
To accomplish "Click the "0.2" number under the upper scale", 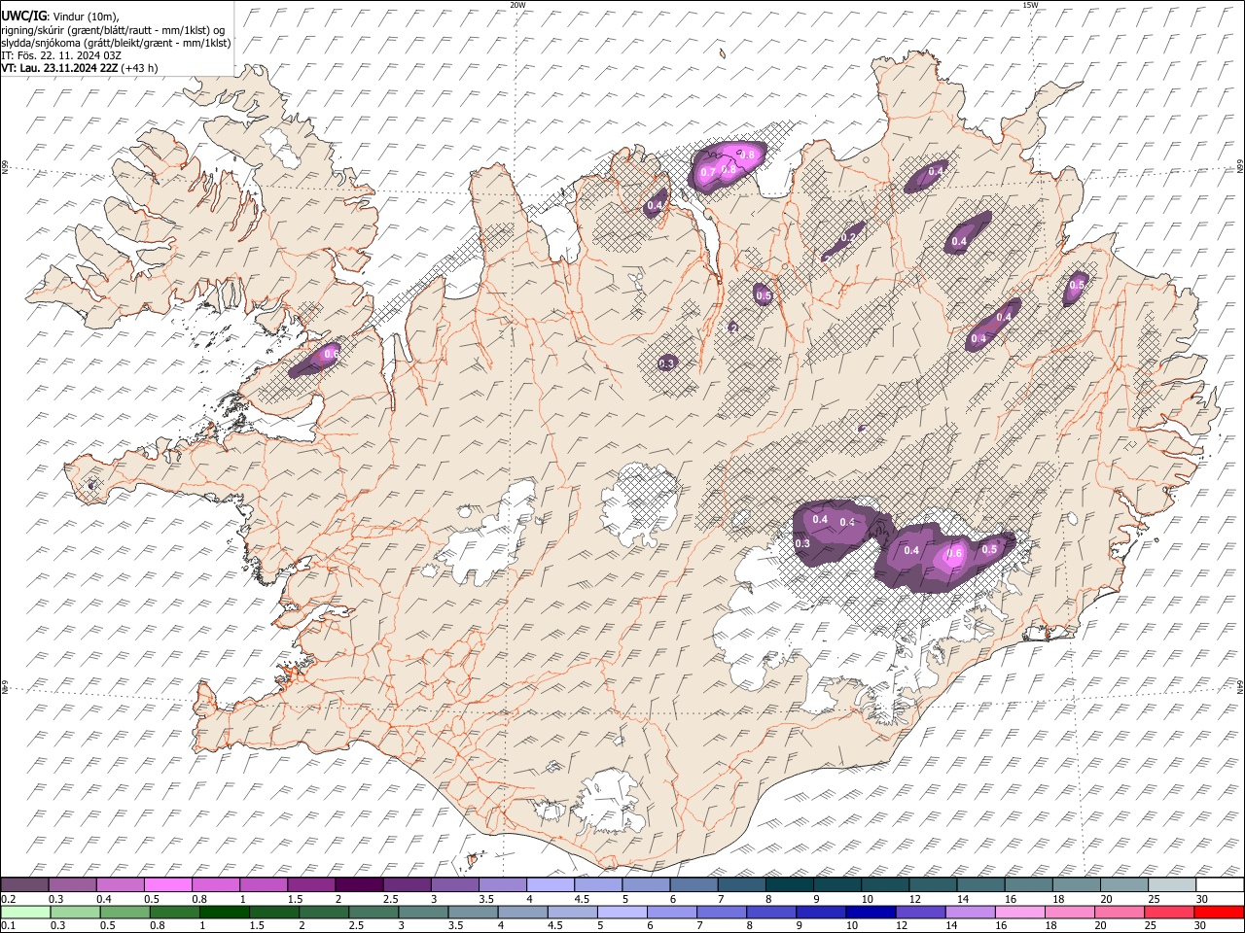I will point(8,899).
